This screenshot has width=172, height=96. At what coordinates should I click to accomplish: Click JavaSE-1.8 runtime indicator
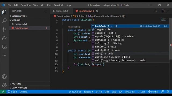click(x=130, y=92)
